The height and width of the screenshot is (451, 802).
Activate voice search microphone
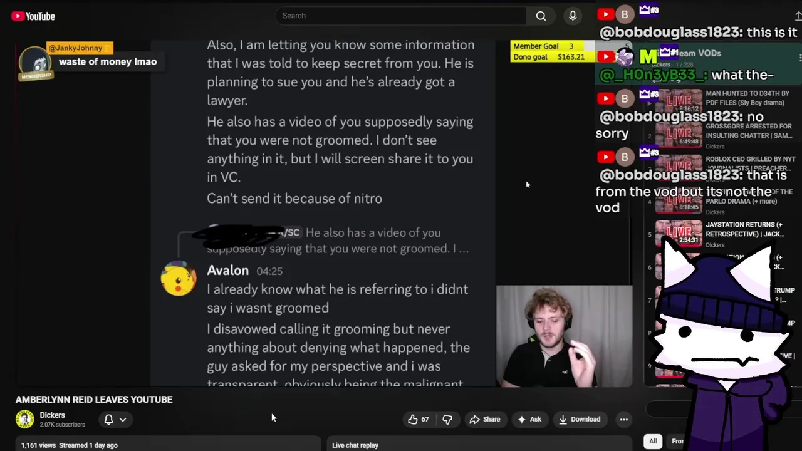click(x=573, y=16)
